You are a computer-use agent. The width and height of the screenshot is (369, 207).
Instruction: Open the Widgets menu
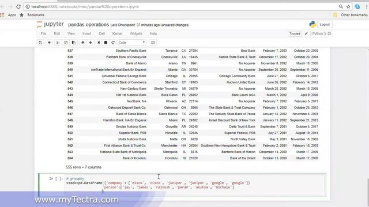[x=136, y=33]
